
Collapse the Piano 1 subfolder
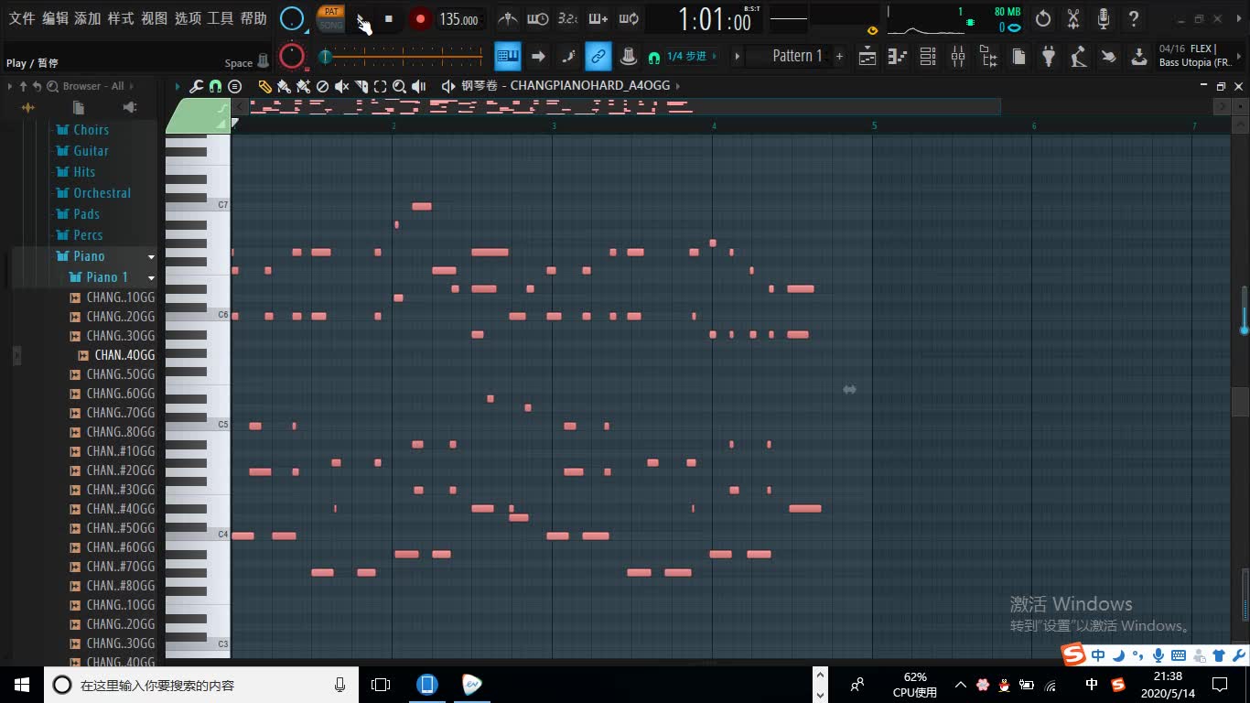coord(152,277)
